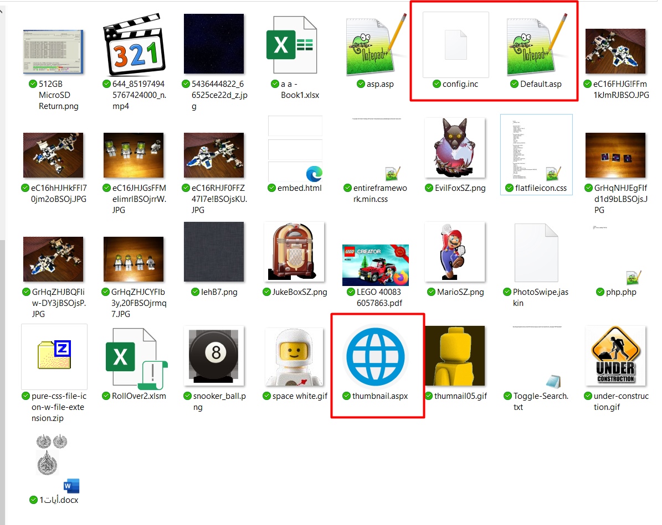Screen dimensions: 662x525
Task: Select the PhotoSwipe.jaskin blank file icon
Action: [x=535, y=253]
